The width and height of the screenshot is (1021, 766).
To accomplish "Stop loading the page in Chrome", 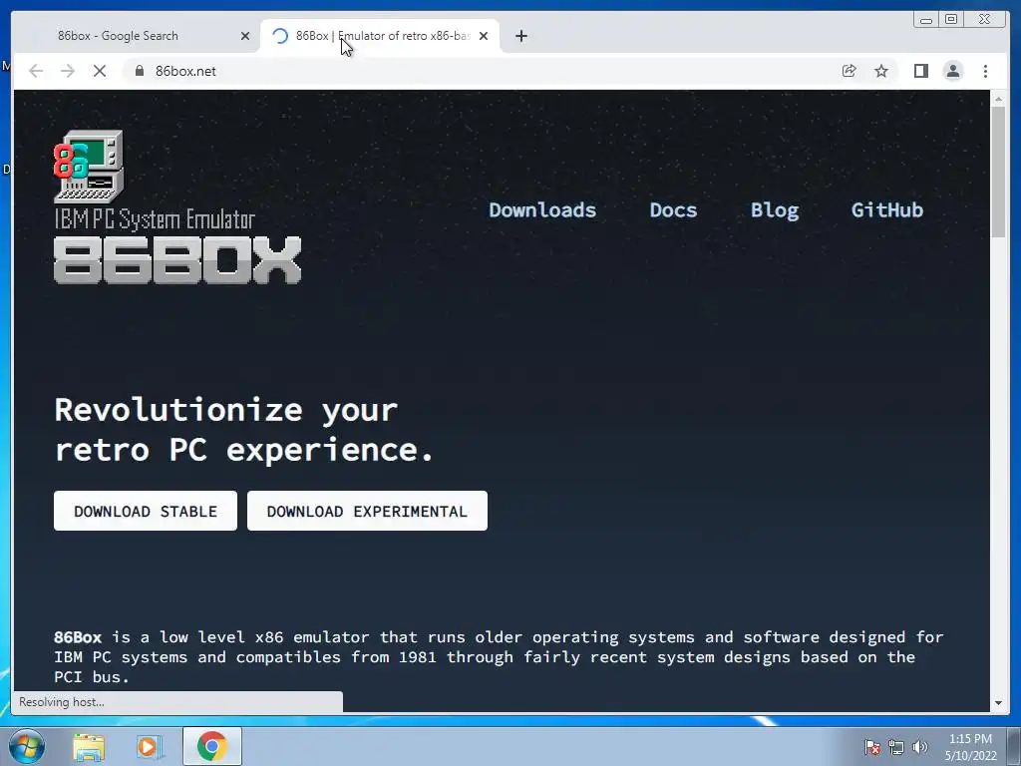I will (x=100, y=71).
